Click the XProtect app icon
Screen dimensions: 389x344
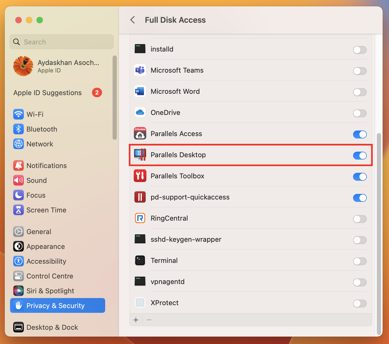pyautogui.click(x=140, y=303)
